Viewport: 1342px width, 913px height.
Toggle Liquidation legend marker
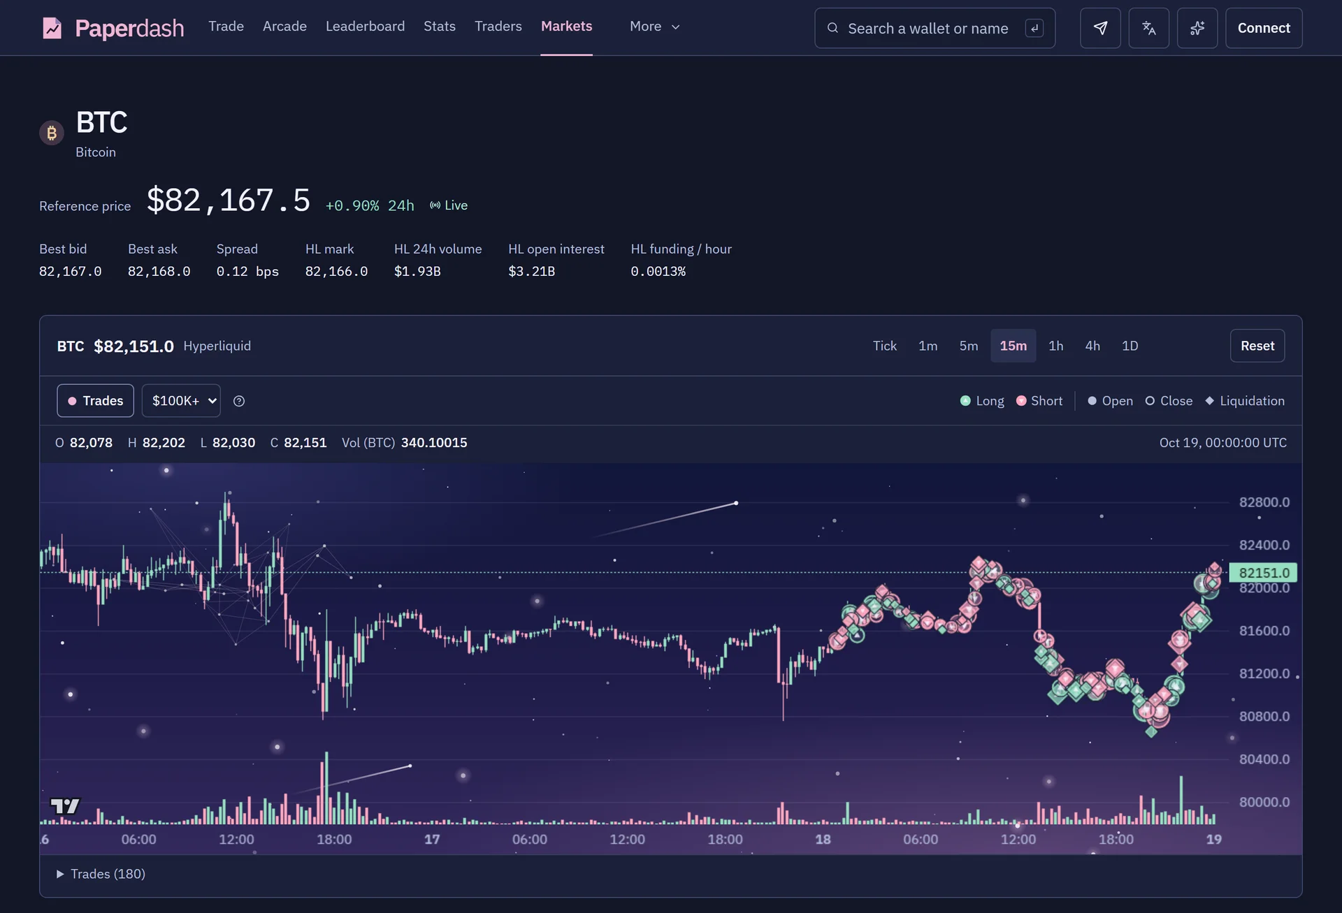pos(1245,401)
